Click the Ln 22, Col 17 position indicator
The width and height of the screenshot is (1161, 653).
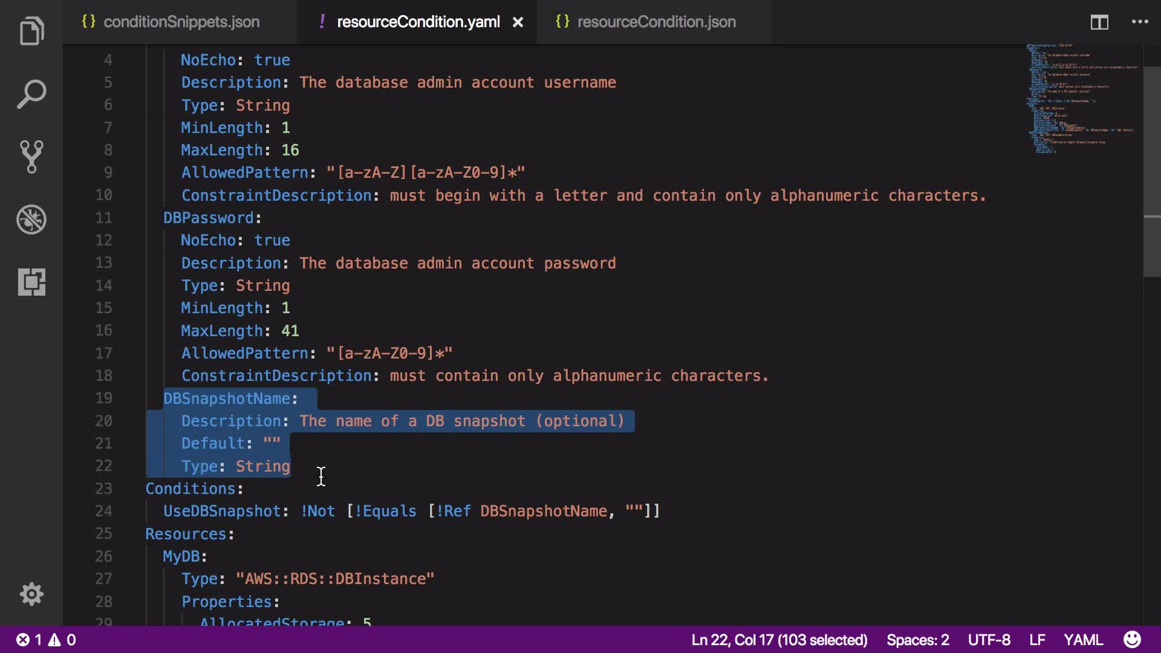(779, 640)
